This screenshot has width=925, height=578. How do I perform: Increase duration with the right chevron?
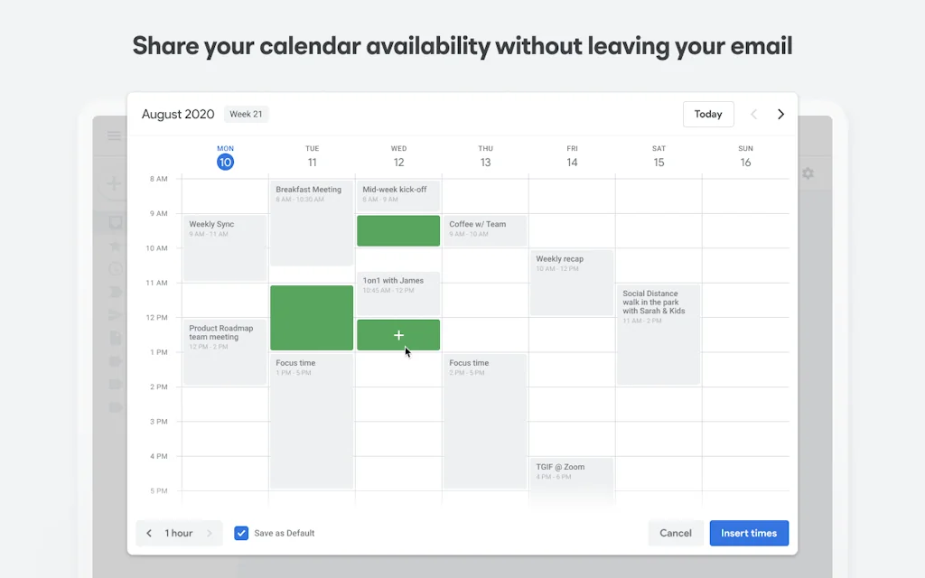(210, 533)
